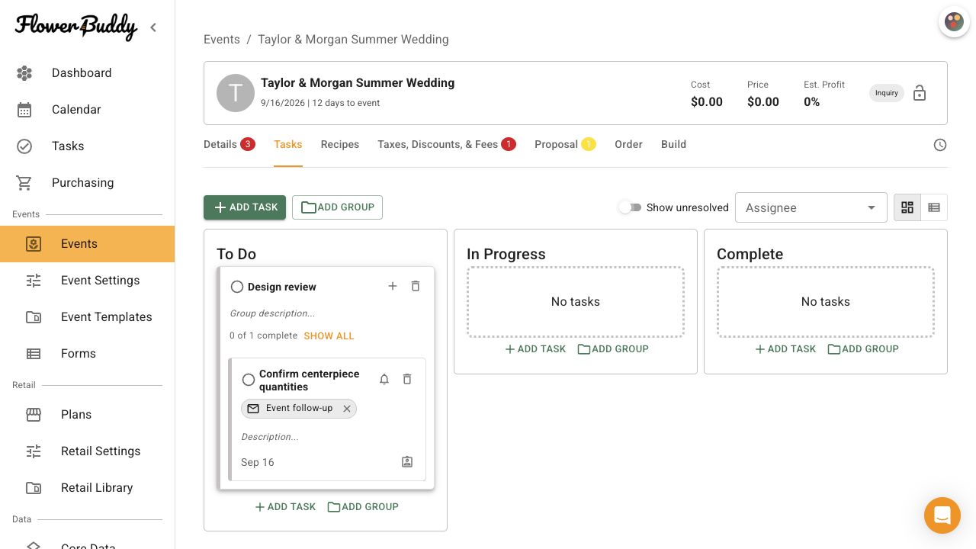
Task: Click the Event Settings sliders icon
Action: [x=34, y=281]
